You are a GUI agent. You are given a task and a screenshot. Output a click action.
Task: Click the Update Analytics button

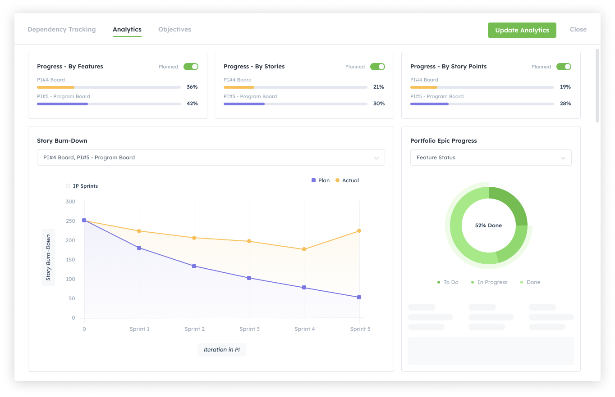point(522,30)
